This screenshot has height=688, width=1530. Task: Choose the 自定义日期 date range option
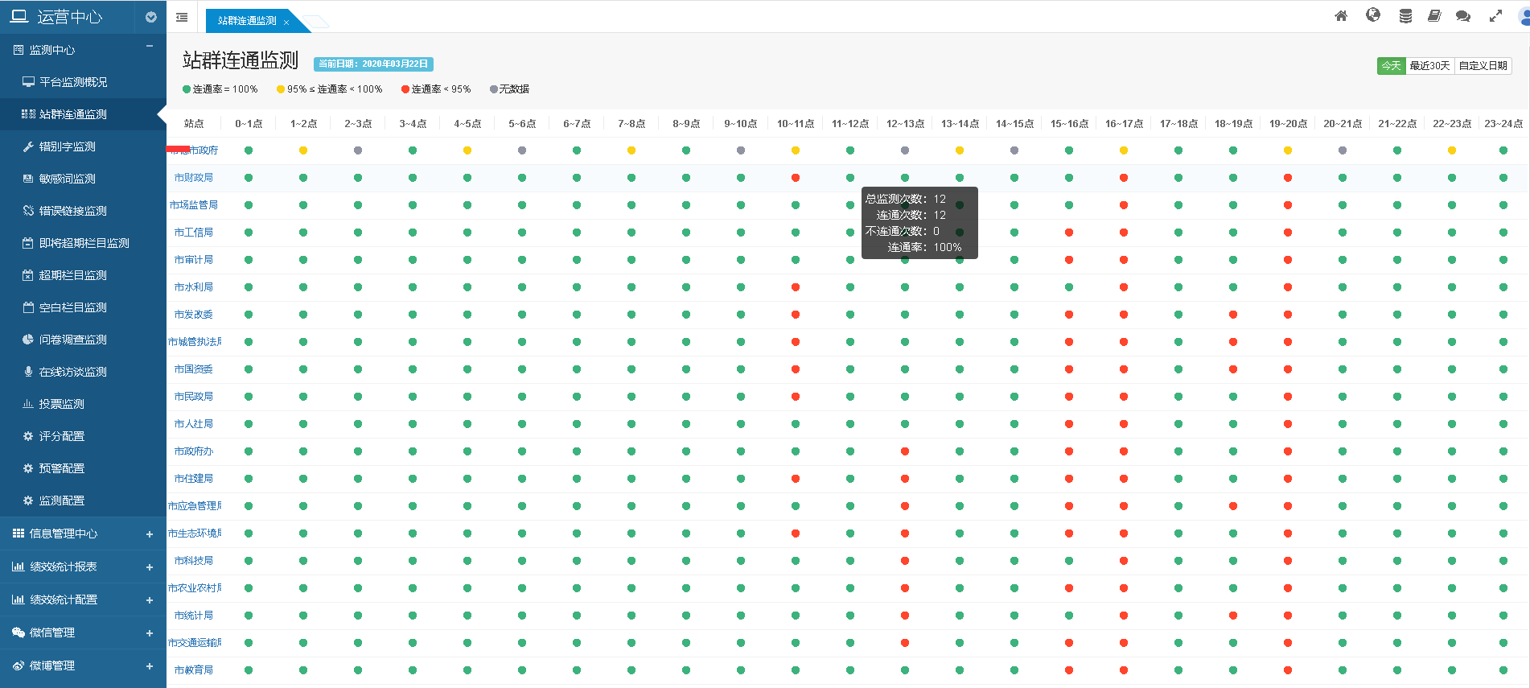(1483, 66)
